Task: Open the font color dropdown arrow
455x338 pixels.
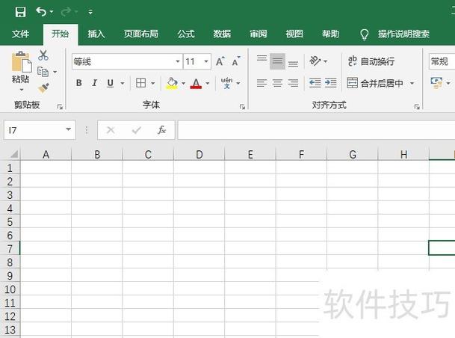Action: (x=208, y=83)
